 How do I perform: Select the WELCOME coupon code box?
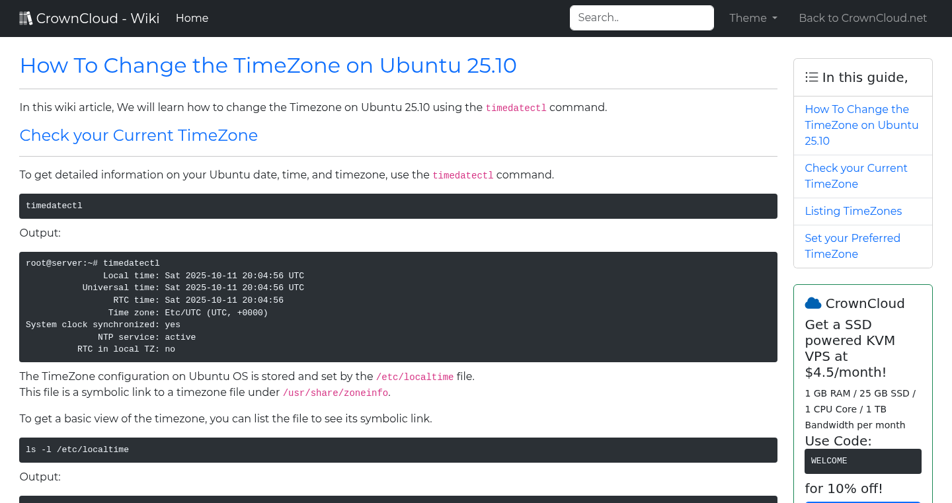[863, 461]
